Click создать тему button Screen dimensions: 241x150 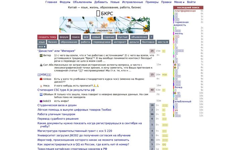coord(47,37)
